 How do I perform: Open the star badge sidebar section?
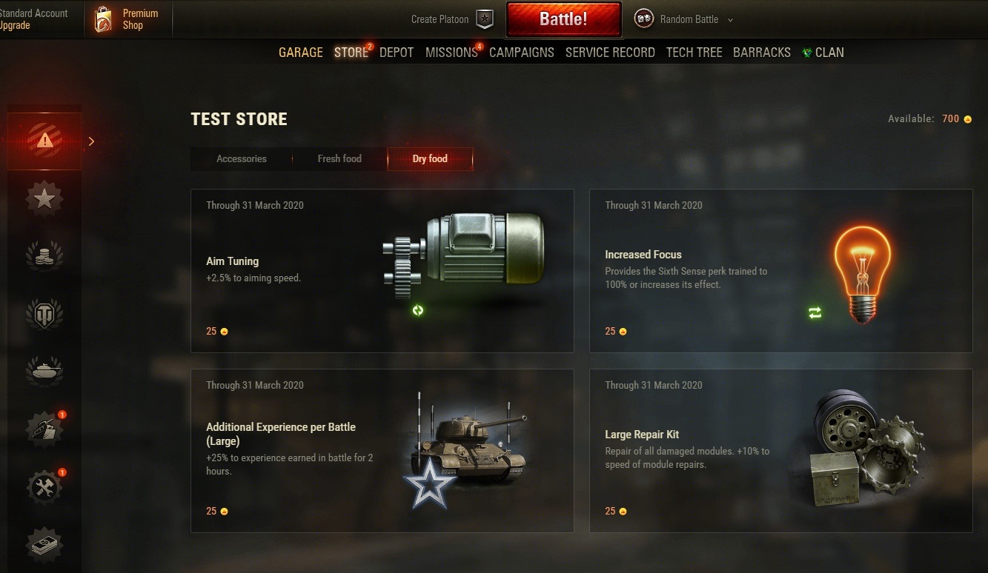pos(44,198)
